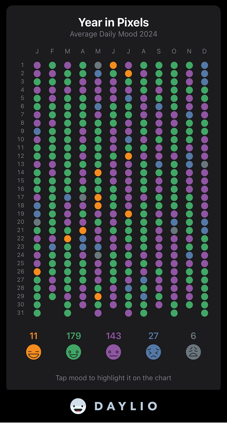Select the orange pixel for June 1

tap(113, 65)
